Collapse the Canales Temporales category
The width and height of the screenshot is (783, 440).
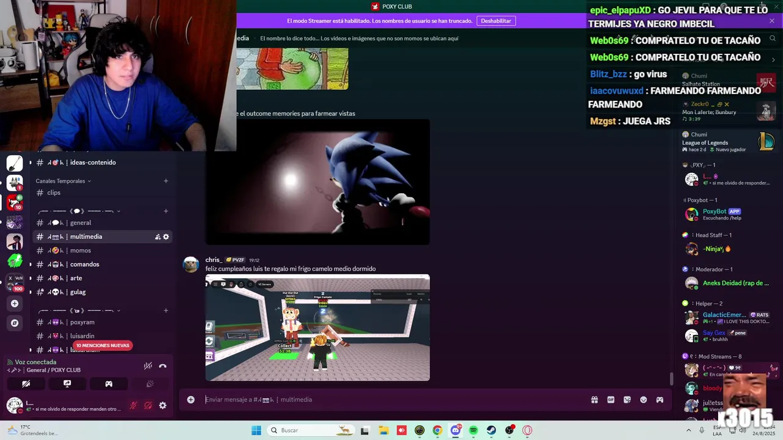[x=63, y=181]
